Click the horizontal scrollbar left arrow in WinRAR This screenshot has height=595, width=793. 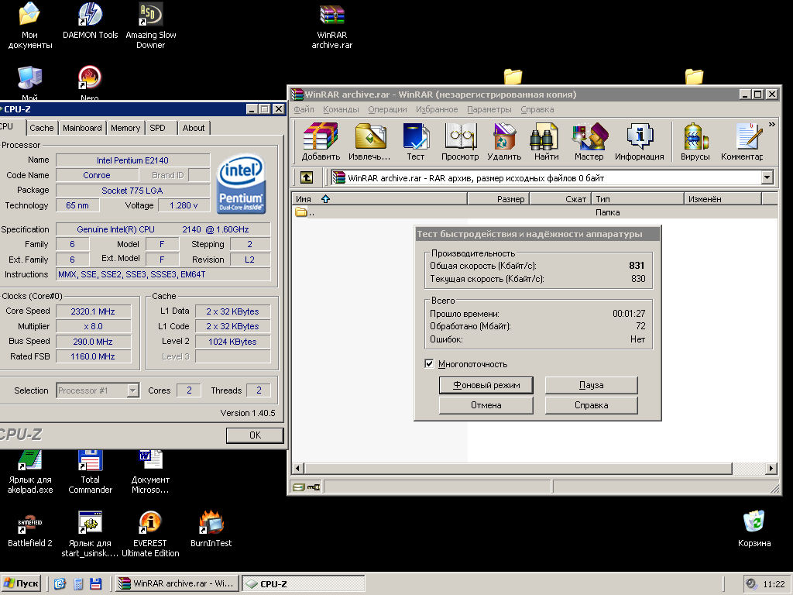click(298, 469)
